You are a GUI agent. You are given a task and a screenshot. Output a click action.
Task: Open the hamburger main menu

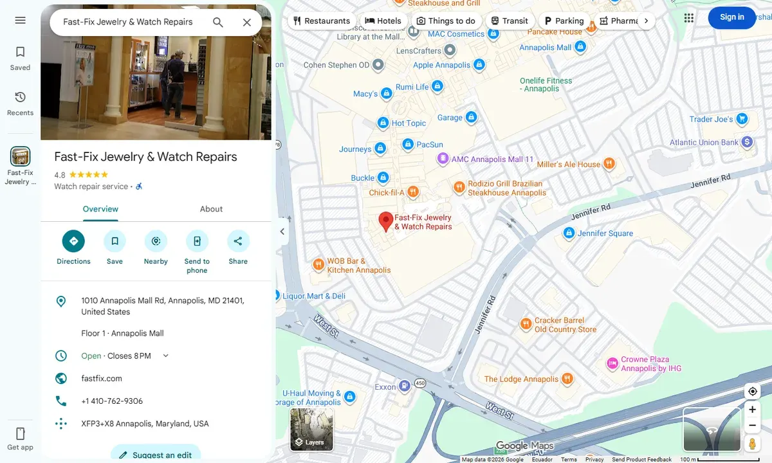tap(20, 21)
